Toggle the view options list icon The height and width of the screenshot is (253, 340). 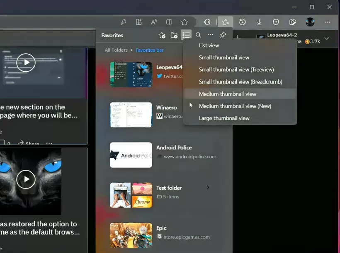pyautogui.click(x=186, y=35)
